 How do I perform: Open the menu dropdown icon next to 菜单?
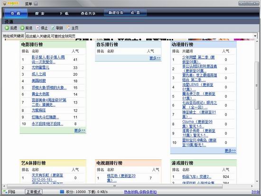coord(36,4)
